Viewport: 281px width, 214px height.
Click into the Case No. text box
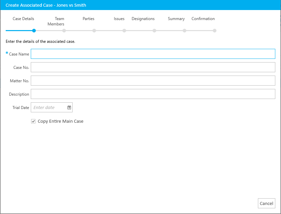pos(153,67)
